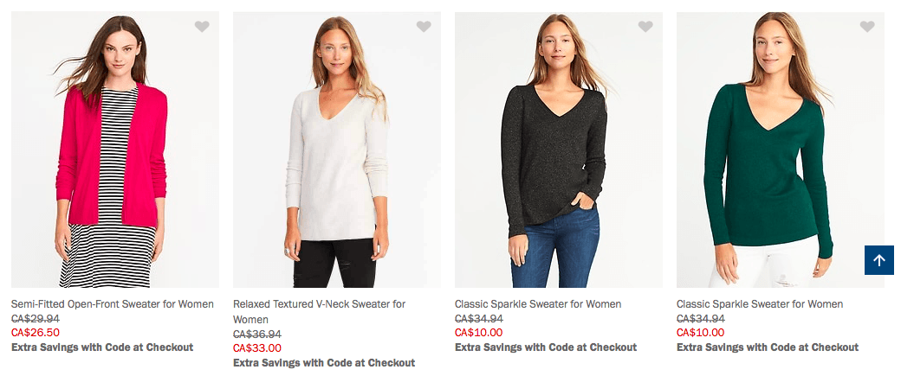
Task: Favorite the white V-neck sweater heart icon
Action: coord(424,27)
